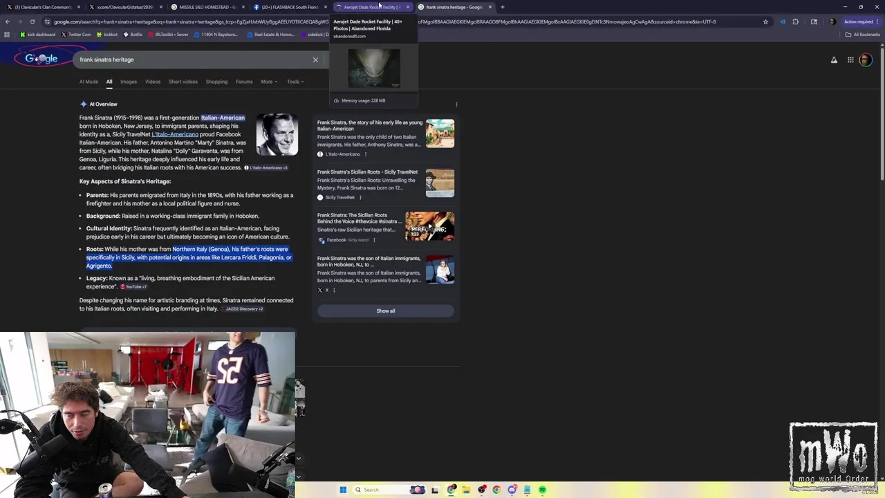Viewport: 885px width, 498px height.
Task: Bookmark this page with the star icon
Action: coord(765,21)
